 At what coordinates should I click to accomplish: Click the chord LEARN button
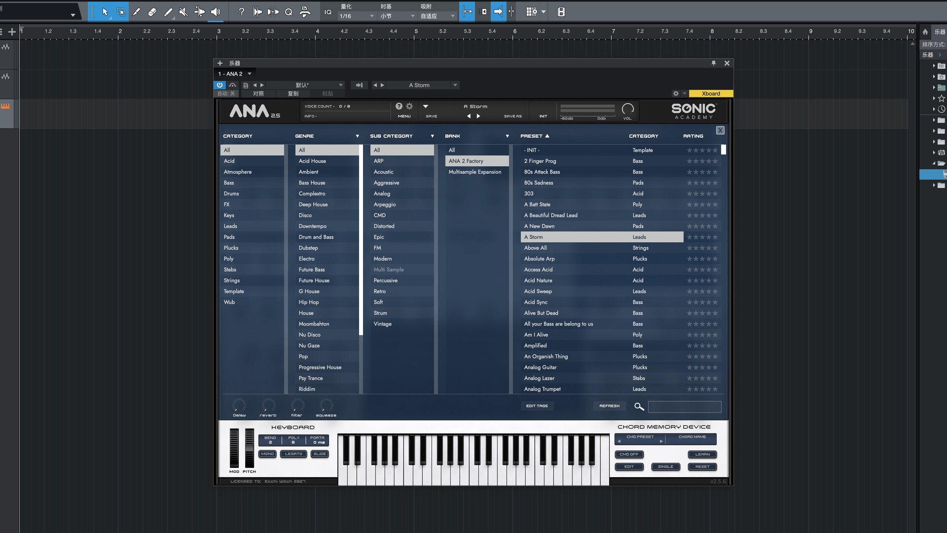pos(702,455)
